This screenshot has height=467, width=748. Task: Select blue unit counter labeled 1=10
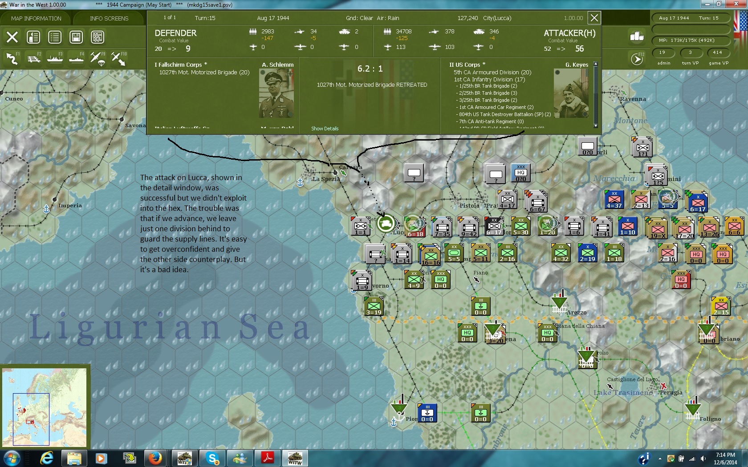[x=628, y=226]
